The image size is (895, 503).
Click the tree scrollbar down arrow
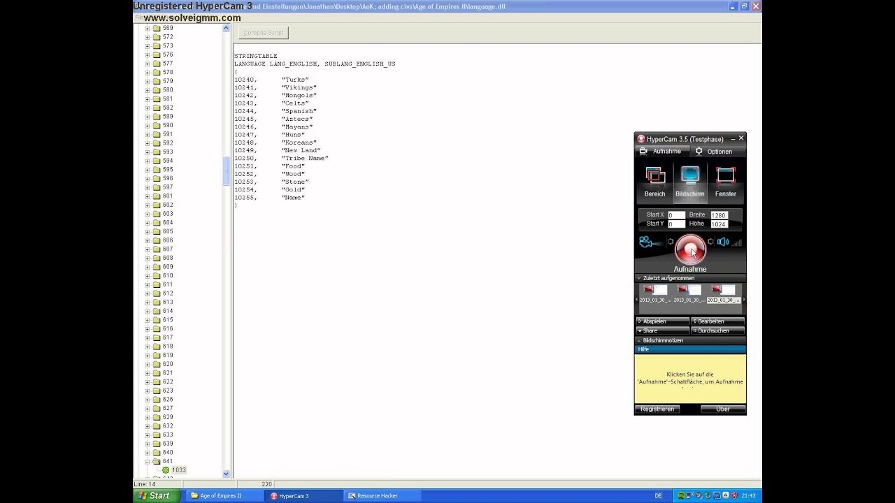tap(226, 474)
